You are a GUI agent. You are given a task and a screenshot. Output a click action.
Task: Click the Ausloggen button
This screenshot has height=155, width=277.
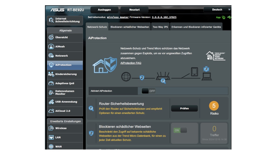[x=104, y=10]
